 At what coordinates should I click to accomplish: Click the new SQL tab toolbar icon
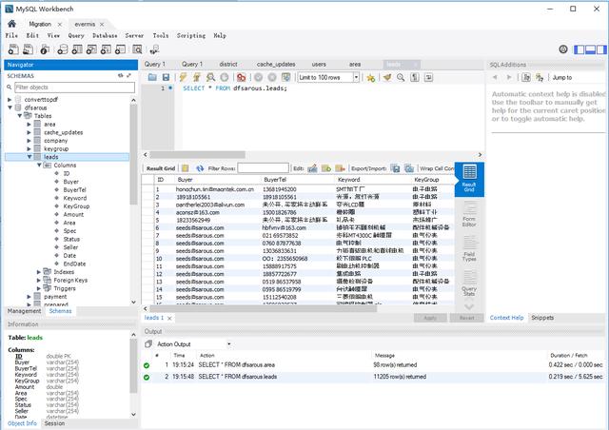[13, 49]
